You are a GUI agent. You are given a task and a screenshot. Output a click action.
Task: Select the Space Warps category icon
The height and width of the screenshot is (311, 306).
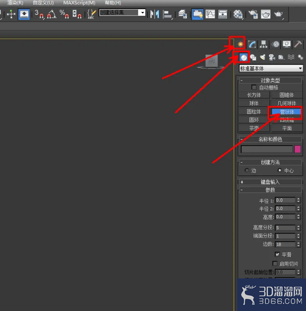(291, 57)
